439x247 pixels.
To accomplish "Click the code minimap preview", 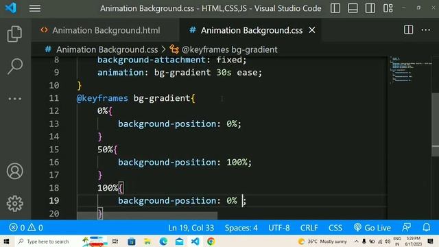I will pos(410,70).
